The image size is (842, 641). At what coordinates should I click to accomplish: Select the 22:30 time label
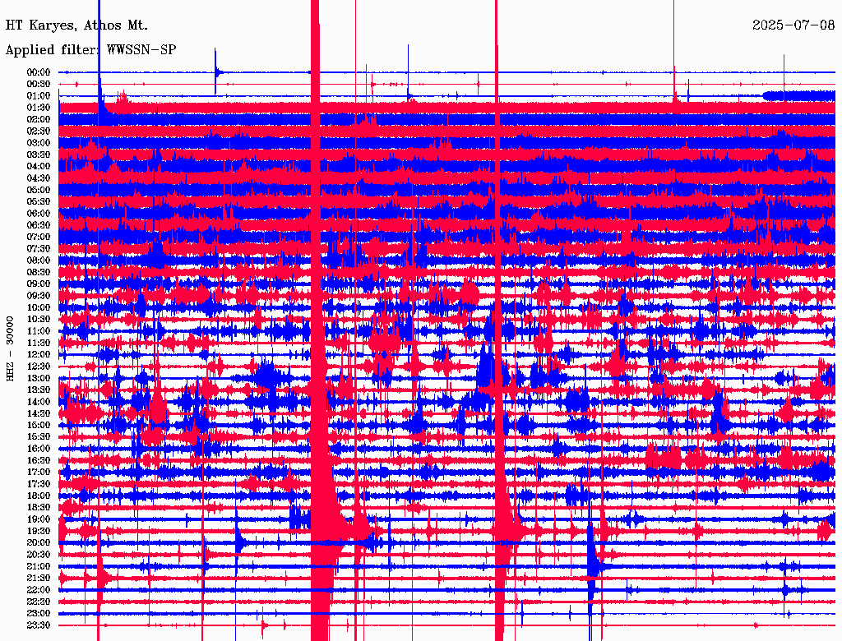click(39, 602)
